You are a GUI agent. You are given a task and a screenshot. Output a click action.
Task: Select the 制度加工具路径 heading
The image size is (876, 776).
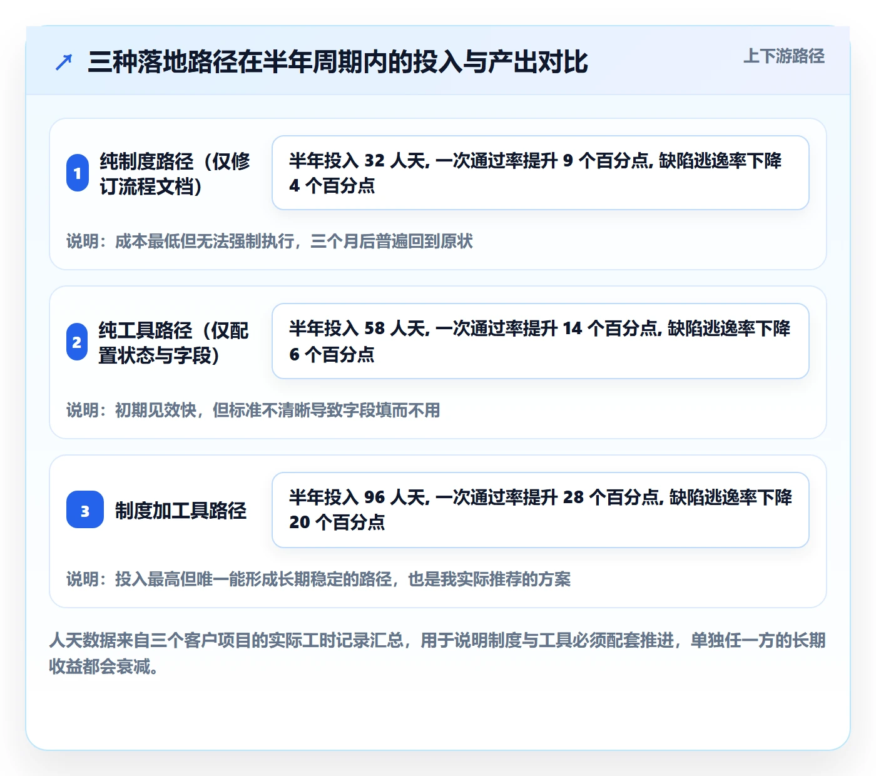tap(181, 511)
